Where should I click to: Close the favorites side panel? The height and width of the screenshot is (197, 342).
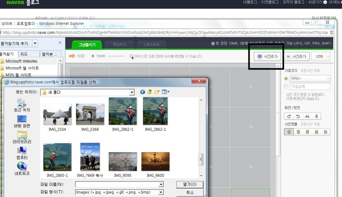(x=60, y=43)
